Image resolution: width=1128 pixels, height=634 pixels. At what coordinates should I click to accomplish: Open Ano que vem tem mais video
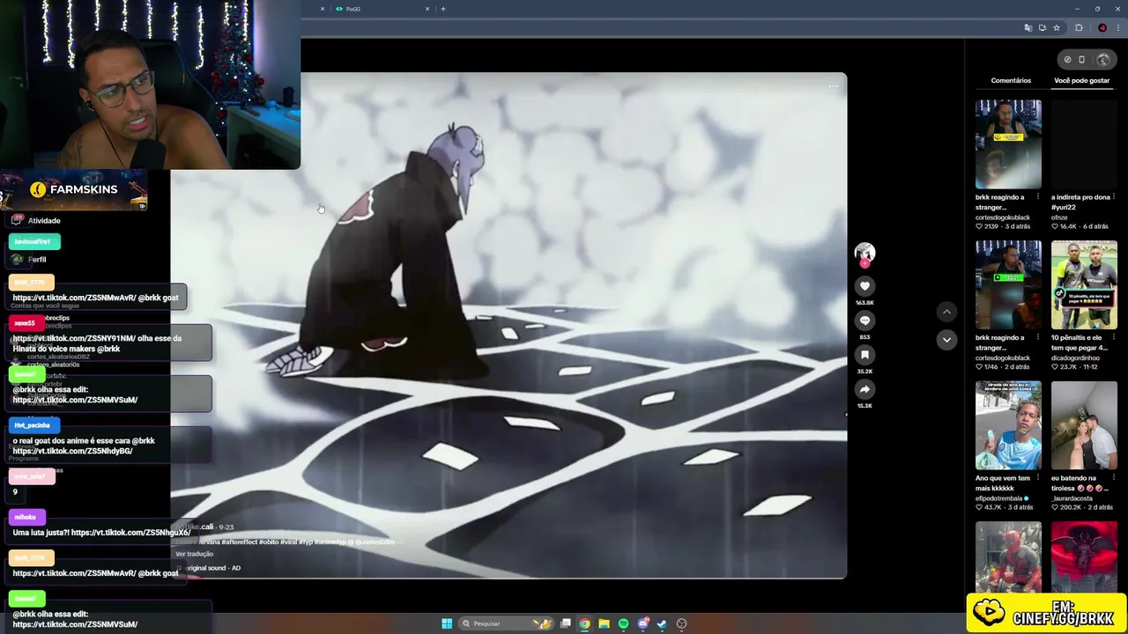pos(1008,425)
